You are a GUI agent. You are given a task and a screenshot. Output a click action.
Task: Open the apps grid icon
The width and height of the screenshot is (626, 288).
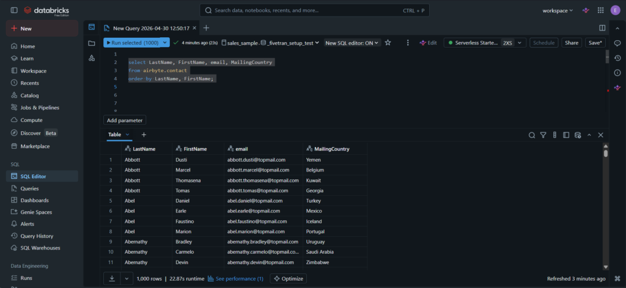(x=600, y=10)
